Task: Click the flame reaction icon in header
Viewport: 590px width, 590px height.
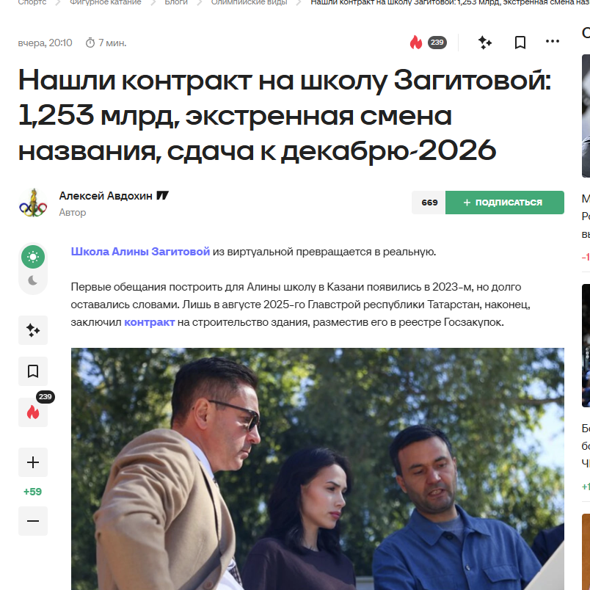Action: tap(416, 42)
